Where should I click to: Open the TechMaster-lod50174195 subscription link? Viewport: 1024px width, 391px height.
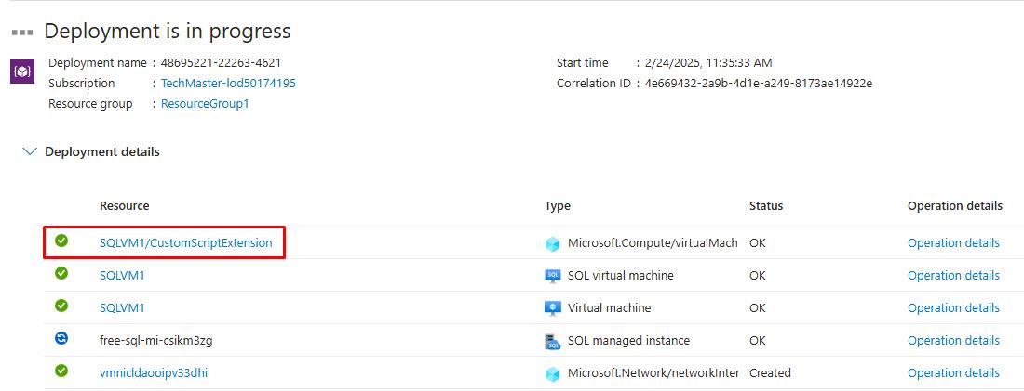[x=228, y=84]
